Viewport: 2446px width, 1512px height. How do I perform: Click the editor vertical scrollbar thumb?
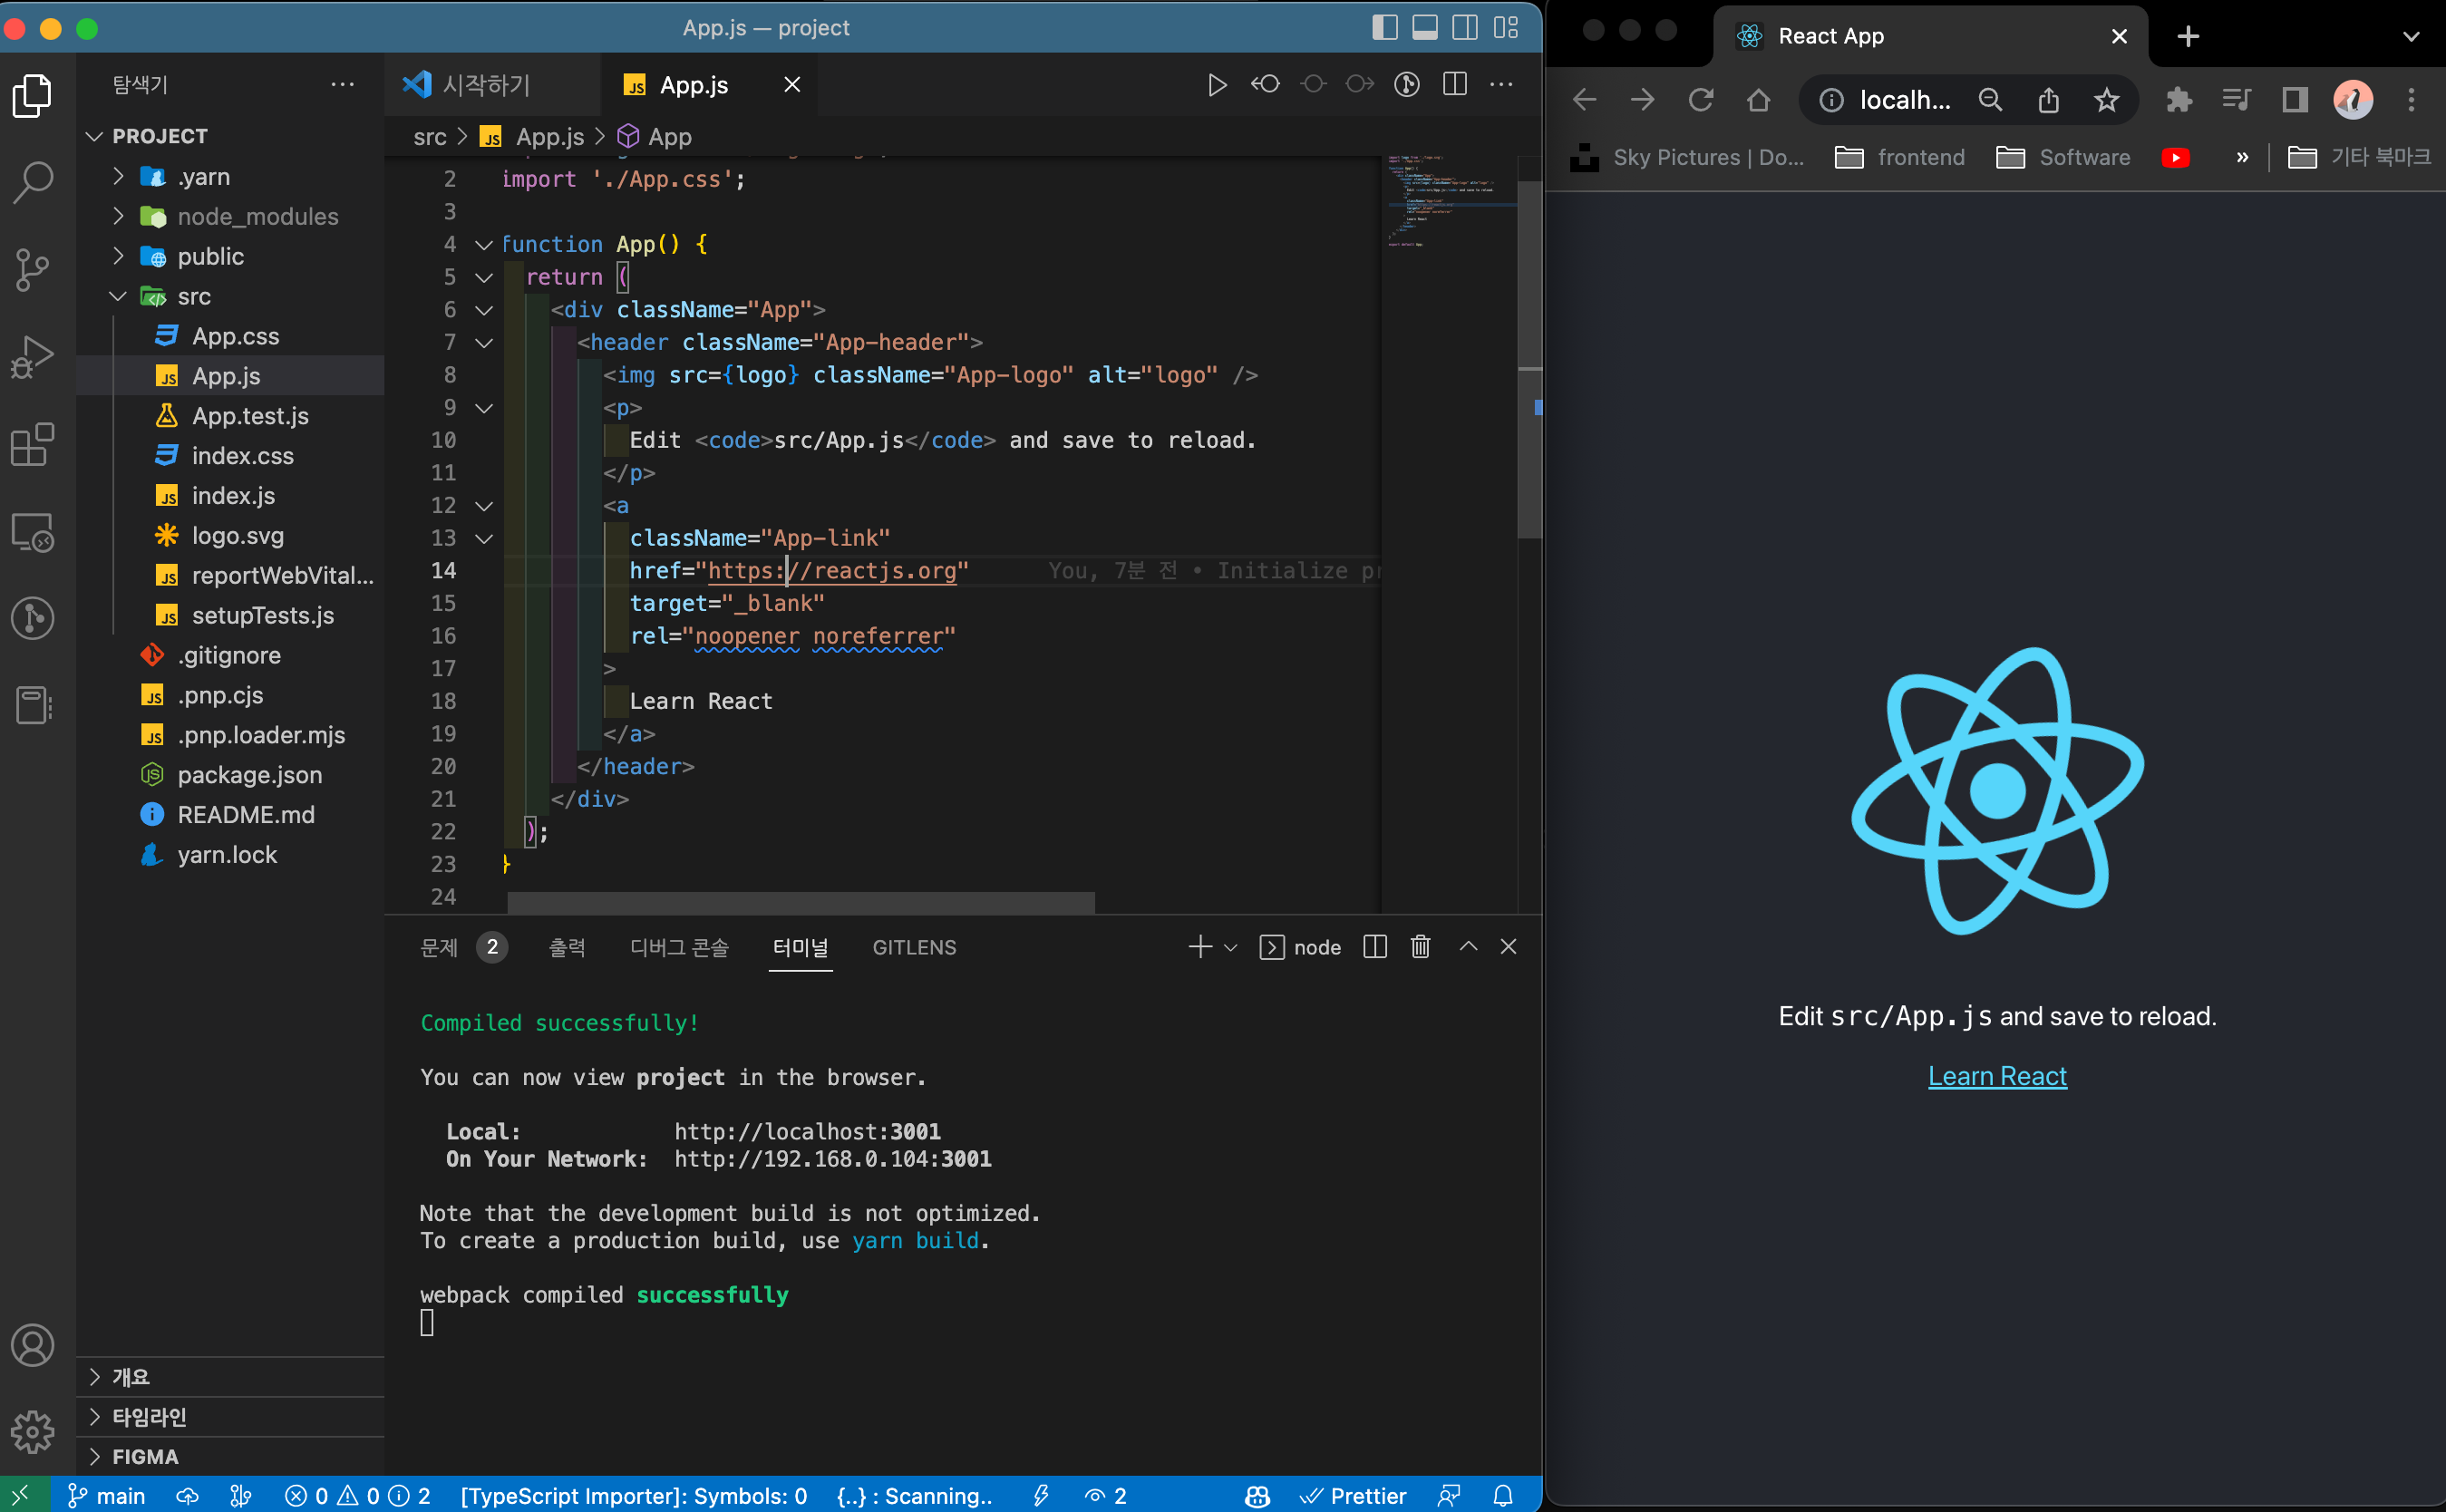1529,360
